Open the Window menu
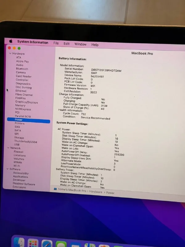This screenshot has height=247, width=185. click(x=80, y=44)
